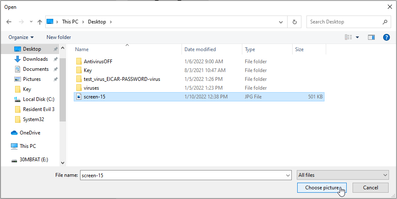Screen dimensions: 397x199
Task: Open System32 folder in sidebar
Action: pyautogui.click(x=34, y=119)
